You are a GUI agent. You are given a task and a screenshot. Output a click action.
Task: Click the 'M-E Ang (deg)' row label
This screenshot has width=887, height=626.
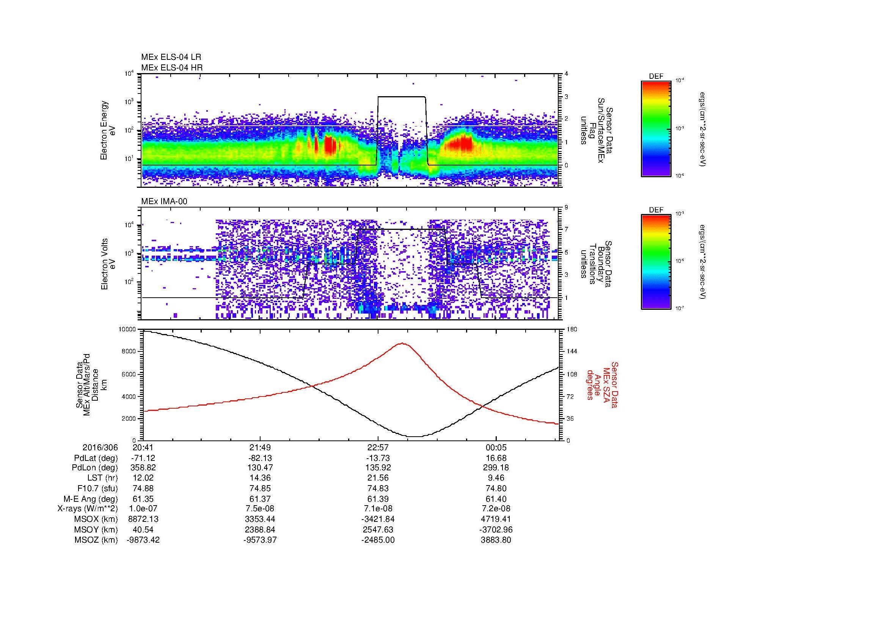pos(91,499)
